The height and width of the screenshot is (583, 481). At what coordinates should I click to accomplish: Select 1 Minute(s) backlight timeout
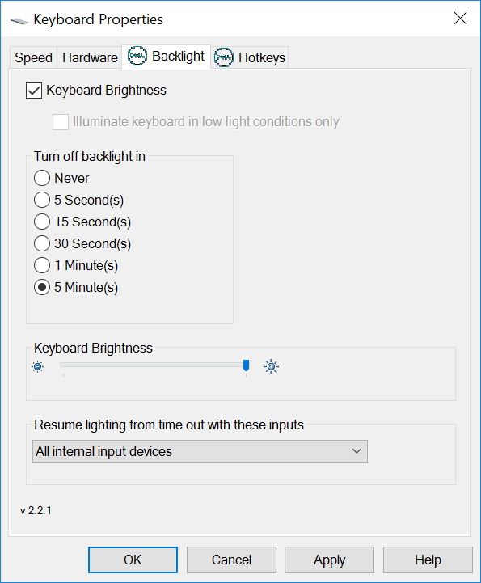pyautogui.click(x=42, y=265)
